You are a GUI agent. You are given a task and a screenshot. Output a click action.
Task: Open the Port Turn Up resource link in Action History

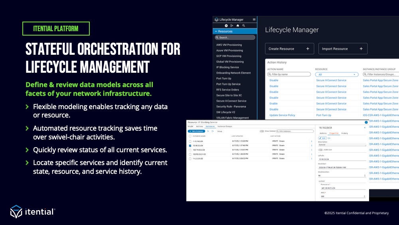324,115
